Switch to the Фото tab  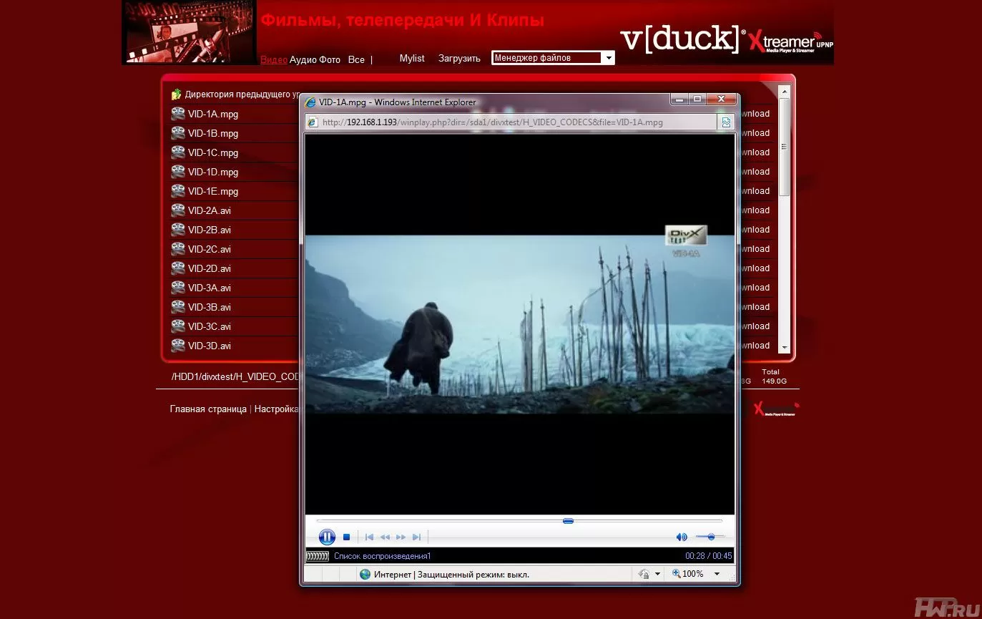[x=330, y=59]
